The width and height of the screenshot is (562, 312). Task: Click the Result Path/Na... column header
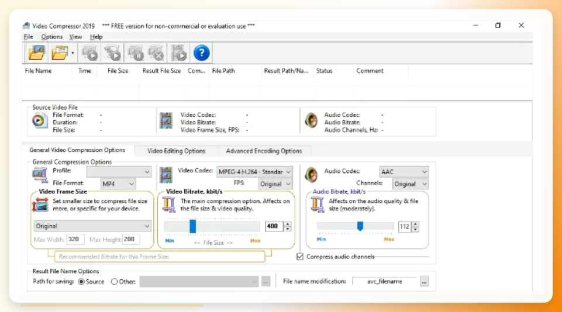coord(287,71)
